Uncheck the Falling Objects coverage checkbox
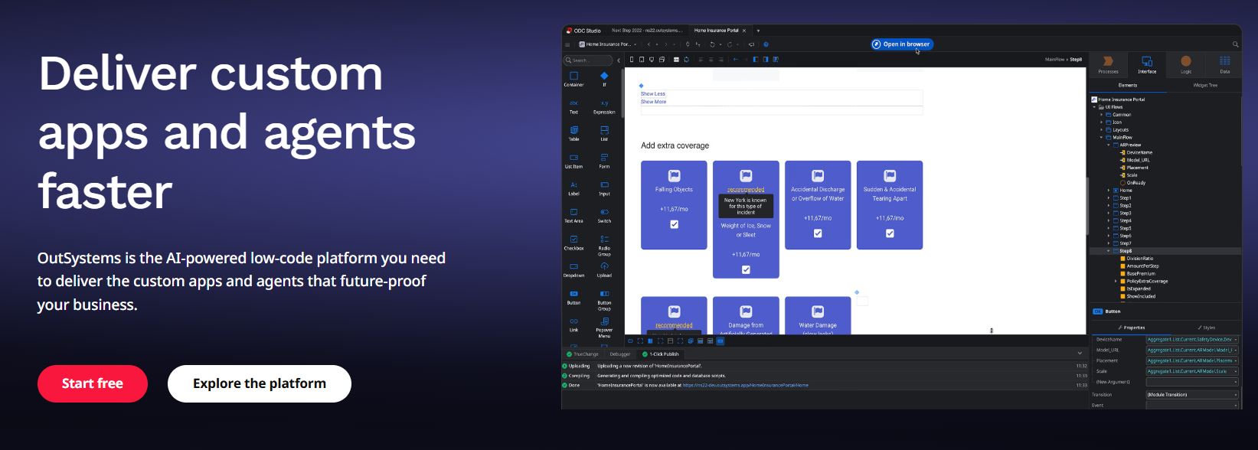 (674, 224)
